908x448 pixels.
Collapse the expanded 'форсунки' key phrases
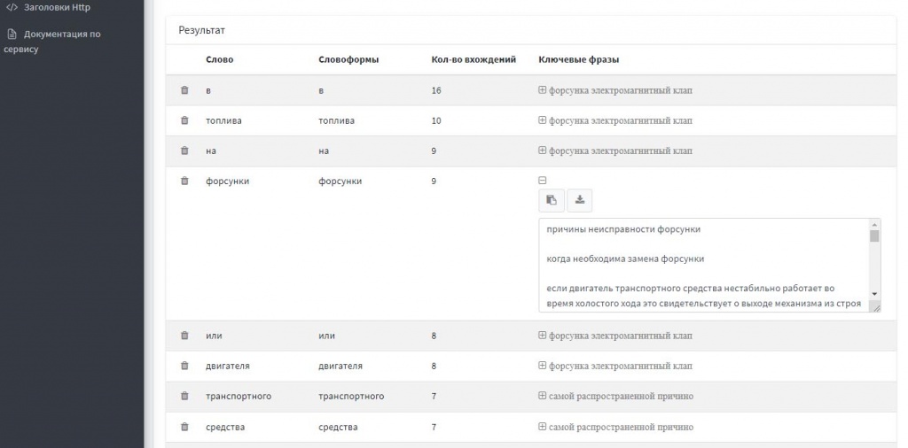543,181
